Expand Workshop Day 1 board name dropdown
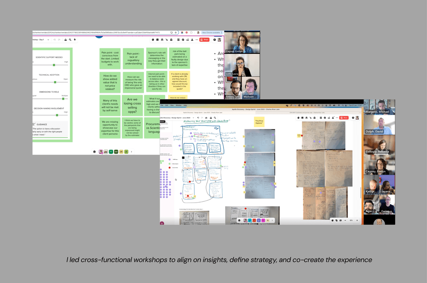 click(x=48, y=40)
